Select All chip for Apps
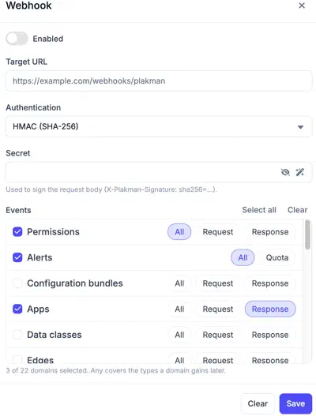Screen dimensions: 316x416 click(179, 309)
